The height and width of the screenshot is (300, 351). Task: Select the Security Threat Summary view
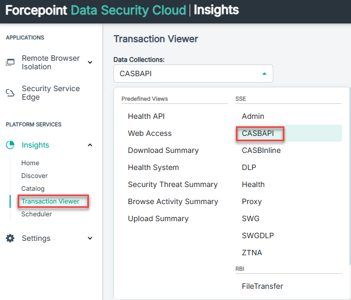coord(173,184)
